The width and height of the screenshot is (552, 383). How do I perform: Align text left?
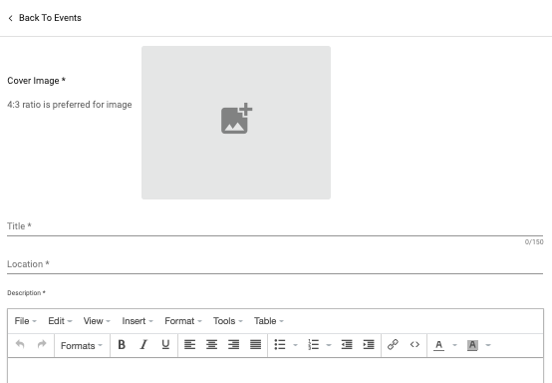(189, 344)
